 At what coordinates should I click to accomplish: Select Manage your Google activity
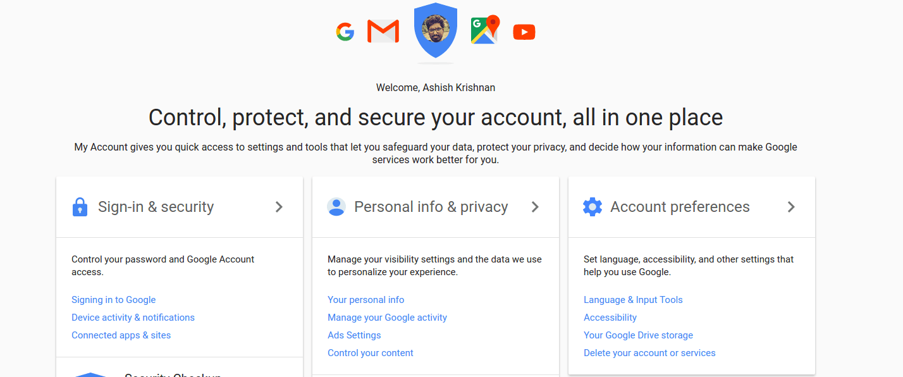click(x=387, y=318)
